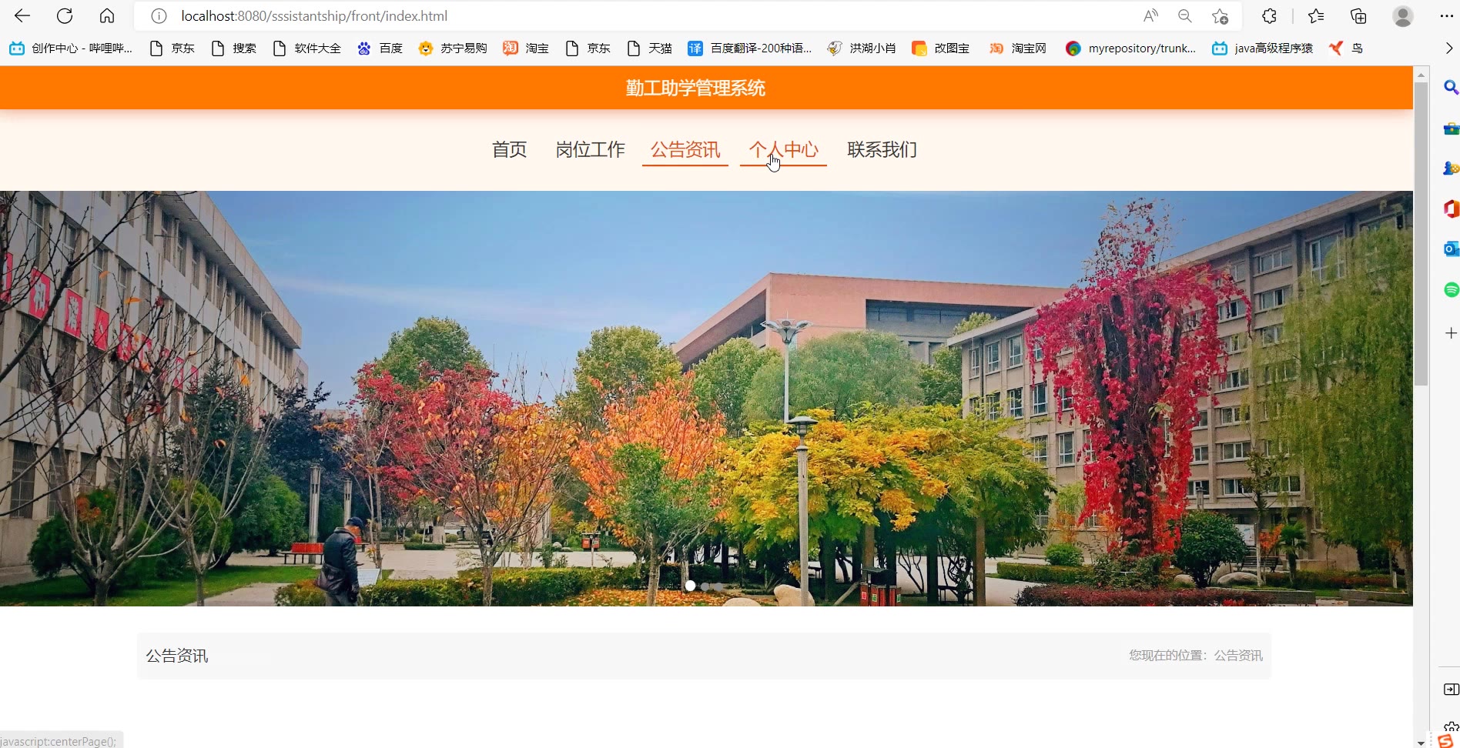Image resolution: width=1460 pixels, height=748 pixels.
Task: Open the myrepository/trunk bookmark
Action: point(1131,48)
